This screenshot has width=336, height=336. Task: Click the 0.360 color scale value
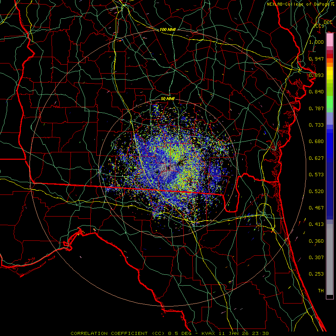coord(316,241)
